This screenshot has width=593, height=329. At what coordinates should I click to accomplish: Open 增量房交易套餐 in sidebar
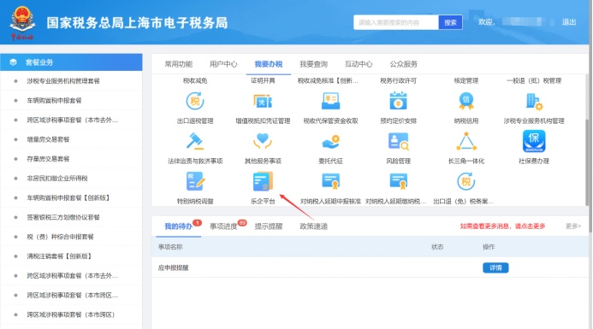(x=48, y=139)
